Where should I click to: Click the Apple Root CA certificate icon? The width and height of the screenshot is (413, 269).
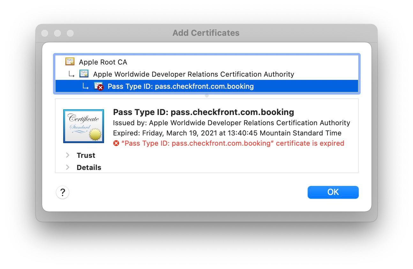pos(70,62)
